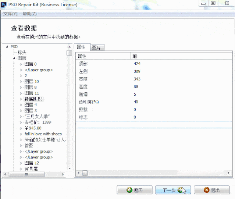Click the 透明度(%) property row
The width and height of the screenshot is (235, 199).
pos(154,102)
